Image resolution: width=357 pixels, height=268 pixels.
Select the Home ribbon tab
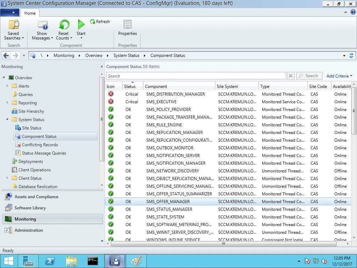pyautogui.click(x=30, y=13)
